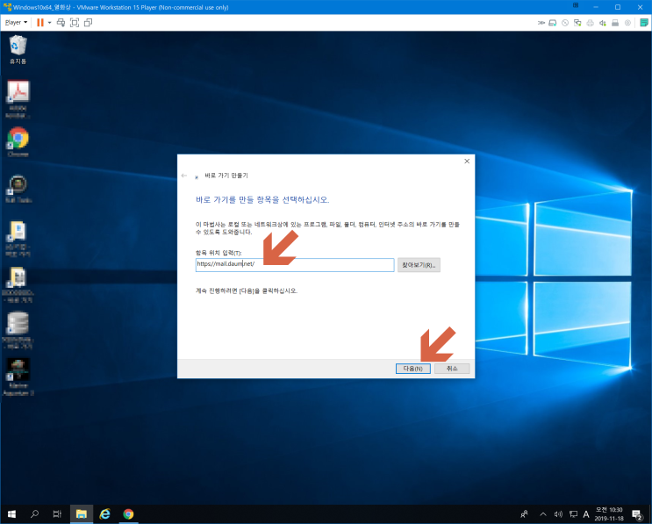This screenshot has width=652, height=524.
Task: Click the 다음(N) next button
Action: tap(413, 369)
